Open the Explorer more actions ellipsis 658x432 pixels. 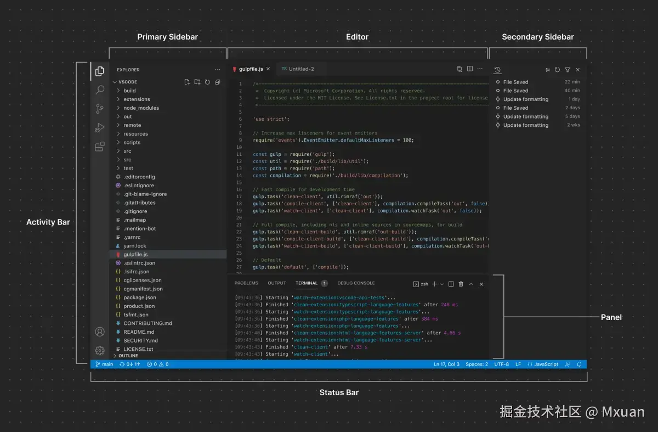tap(218, 70)
